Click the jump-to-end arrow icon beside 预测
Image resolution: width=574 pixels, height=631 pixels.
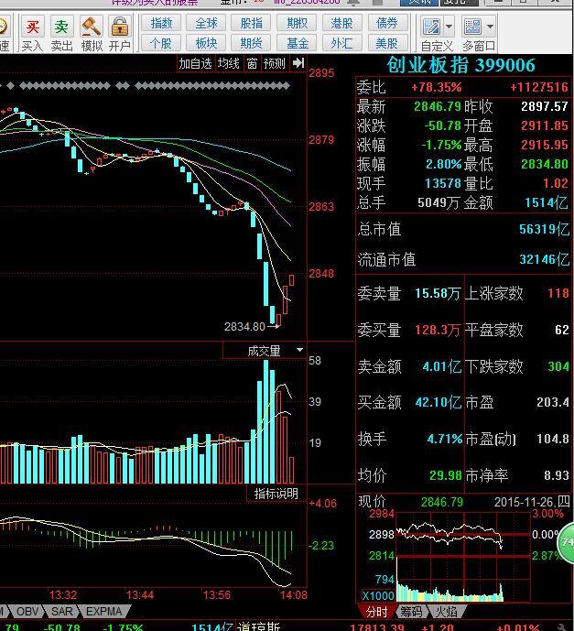pyautogui.click(x=298, y=63)
